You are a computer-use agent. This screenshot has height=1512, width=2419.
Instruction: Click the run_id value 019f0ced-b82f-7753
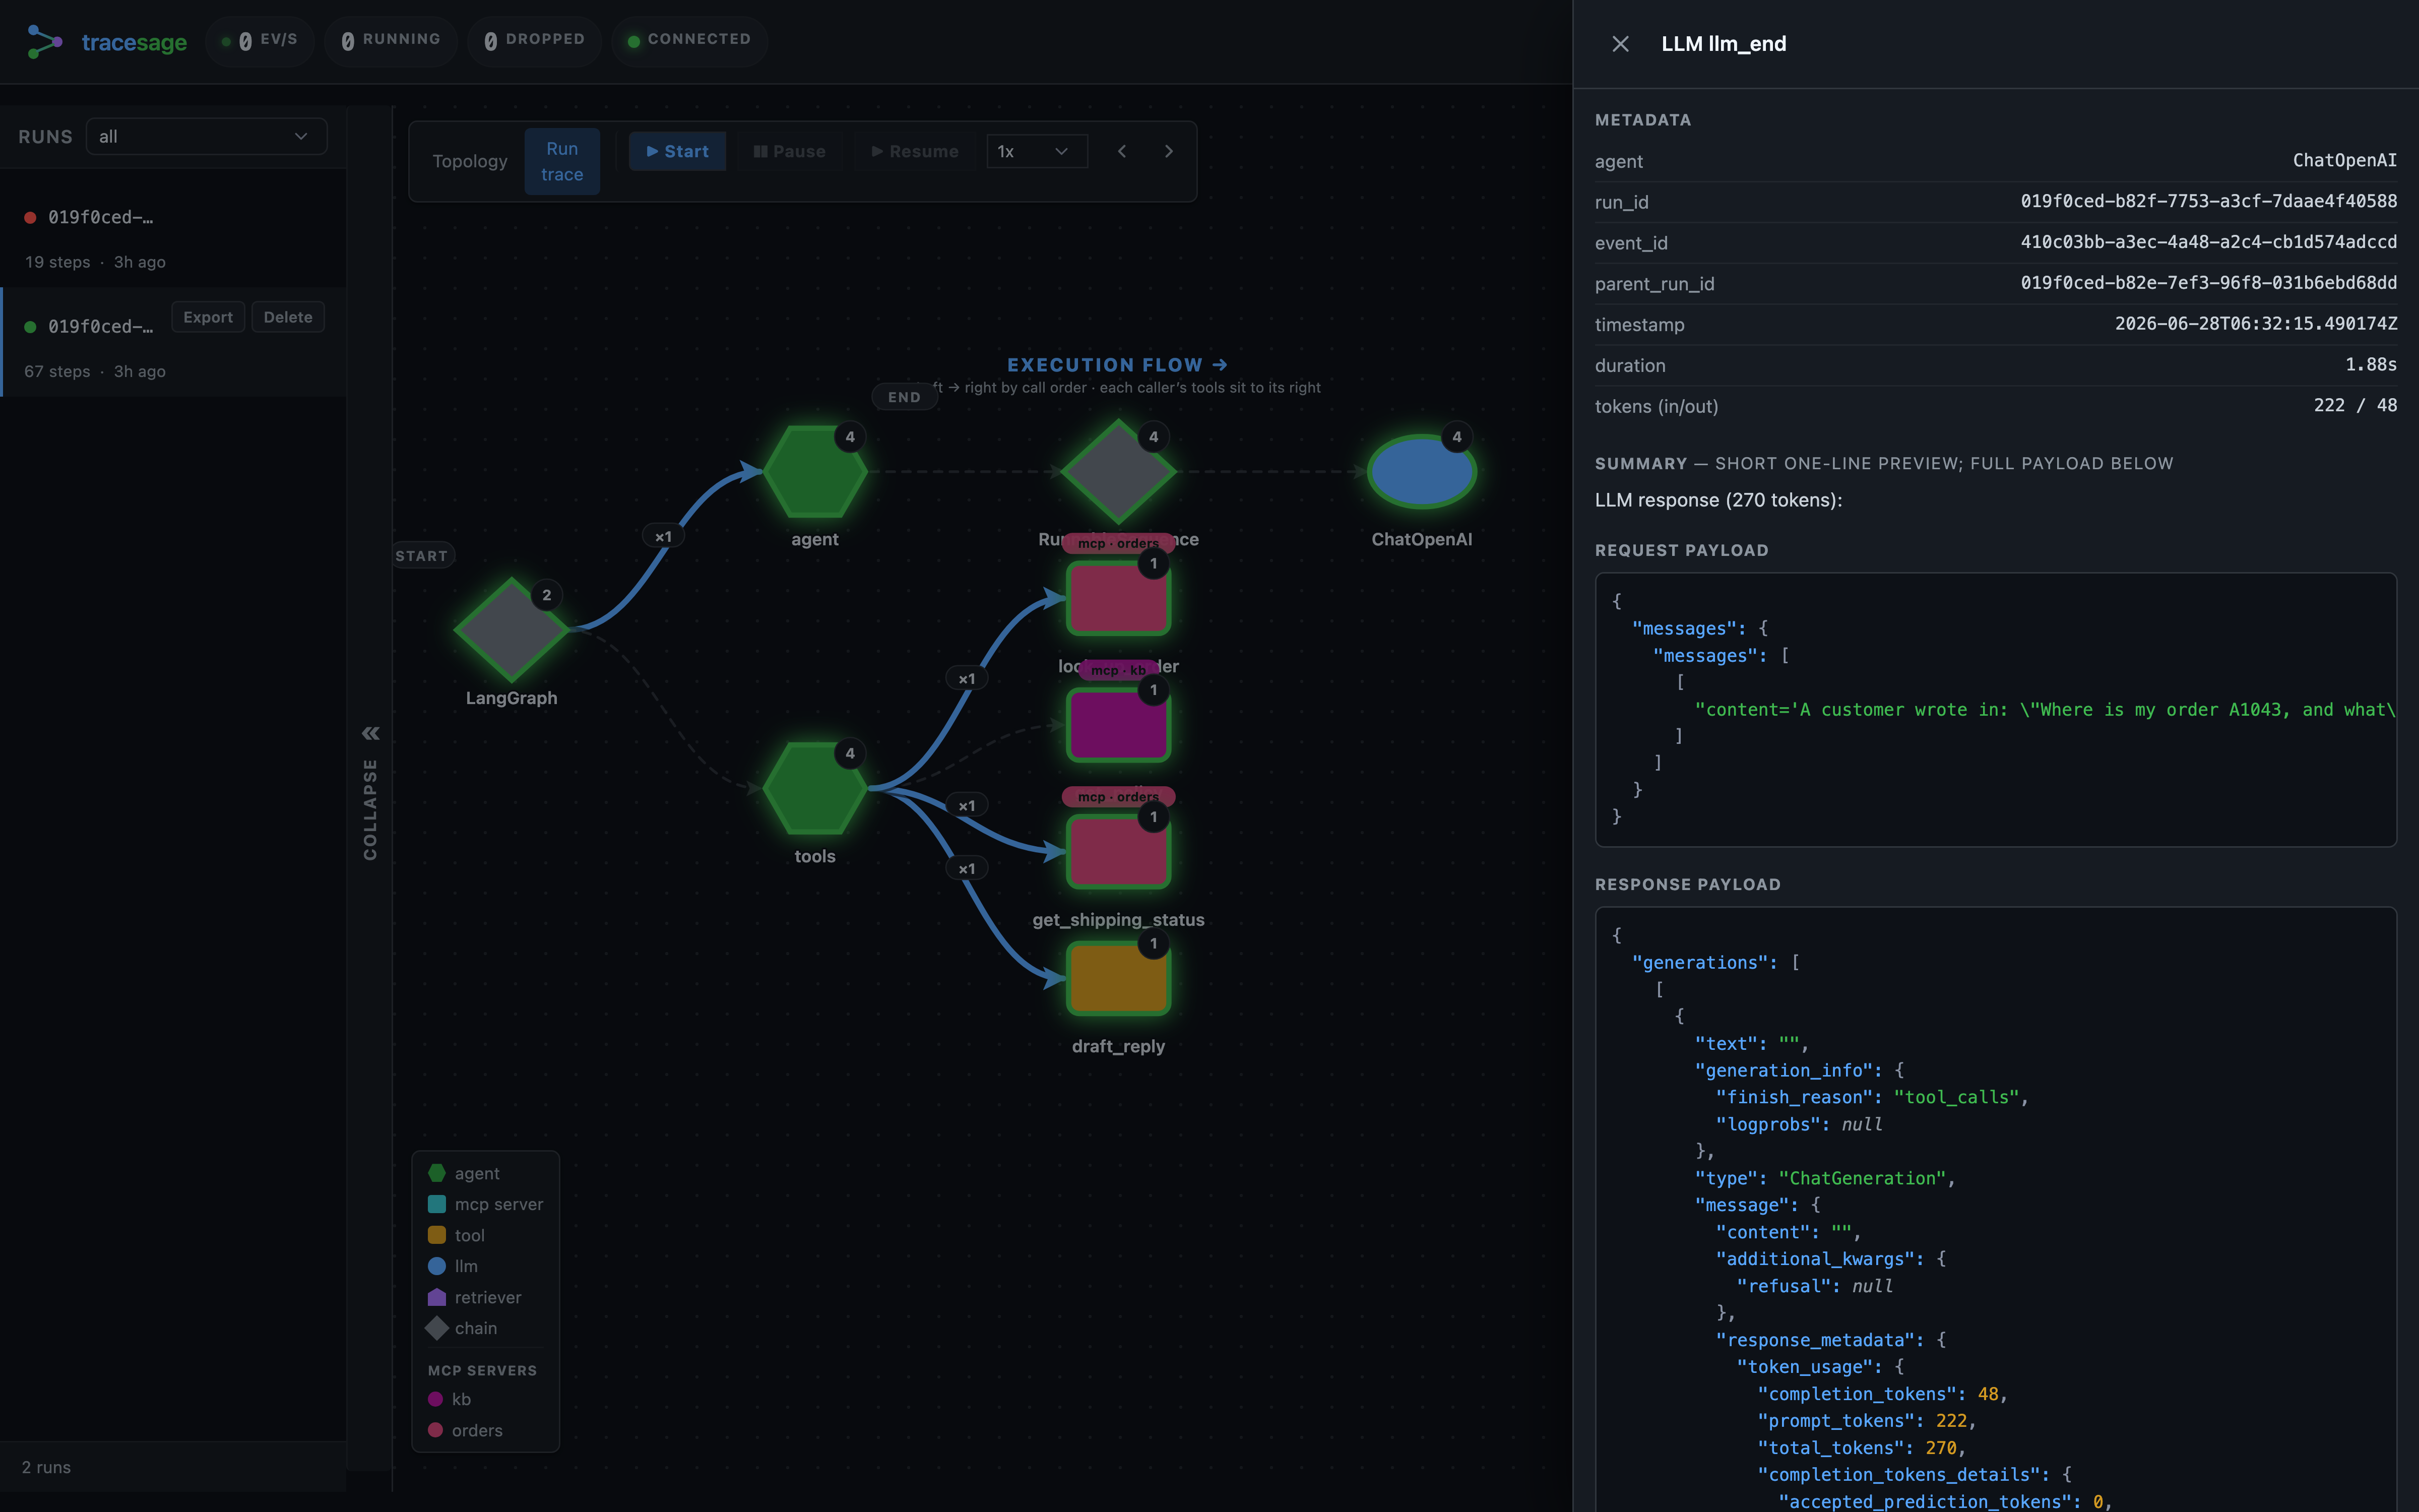(x=2208, y=201)
